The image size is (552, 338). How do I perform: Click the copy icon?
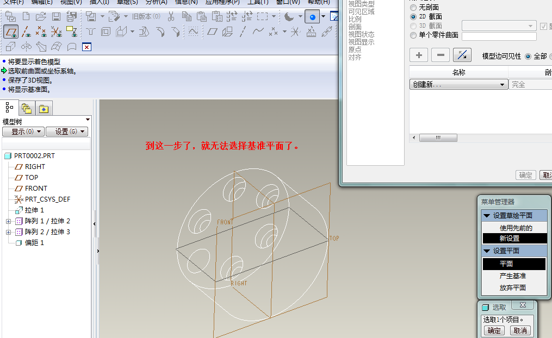tap(187, 16)
